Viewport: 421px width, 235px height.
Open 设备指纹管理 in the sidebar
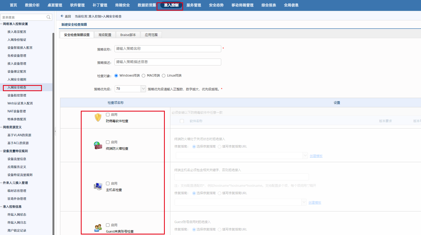pyautogui.click(x=17, y=95)
